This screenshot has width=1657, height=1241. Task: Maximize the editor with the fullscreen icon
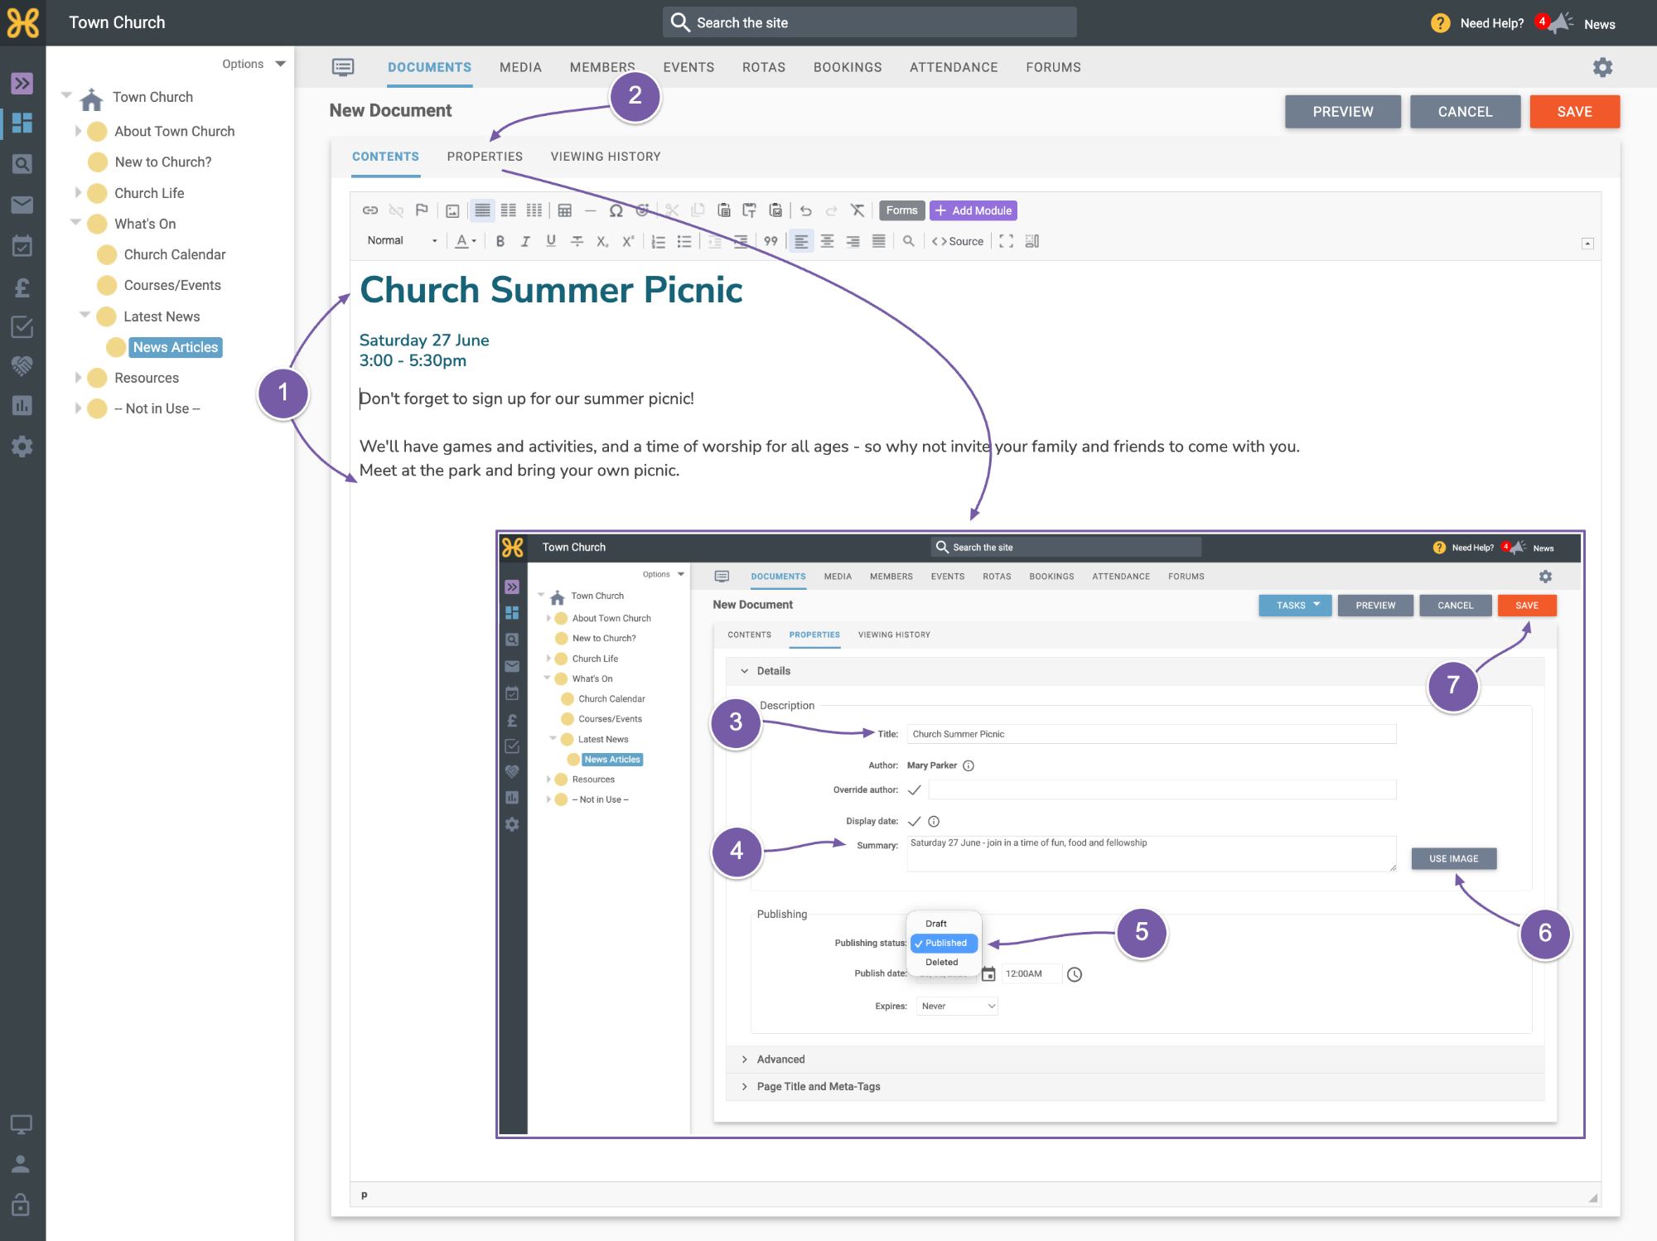[1006, 241]
